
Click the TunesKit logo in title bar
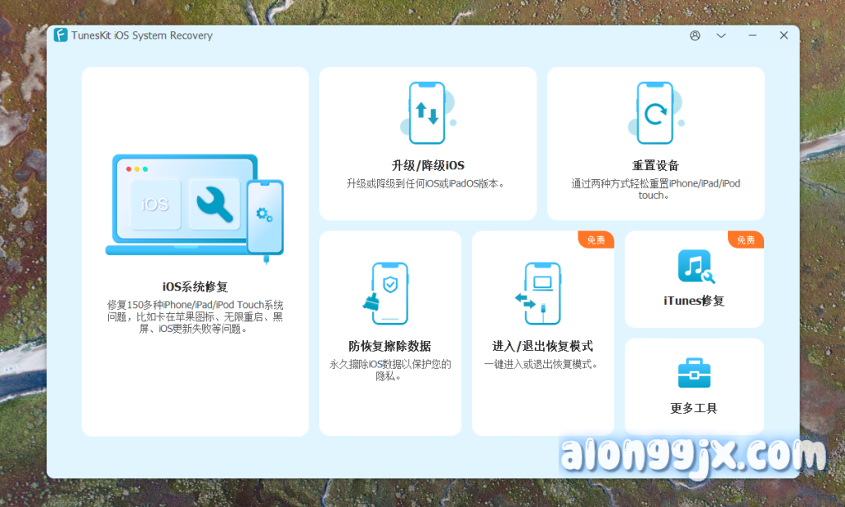tap(61, 36)
